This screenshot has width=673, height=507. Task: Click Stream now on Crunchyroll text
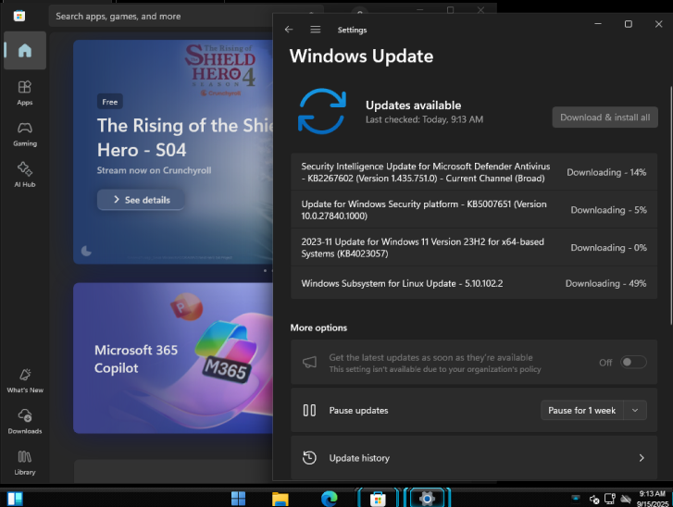point(154,170)
